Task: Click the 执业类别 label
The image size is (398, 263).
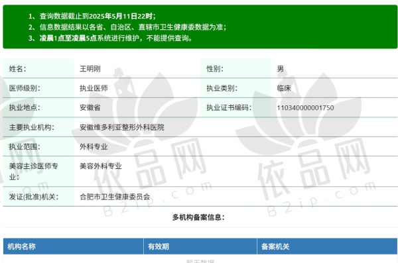Action: 222,88
